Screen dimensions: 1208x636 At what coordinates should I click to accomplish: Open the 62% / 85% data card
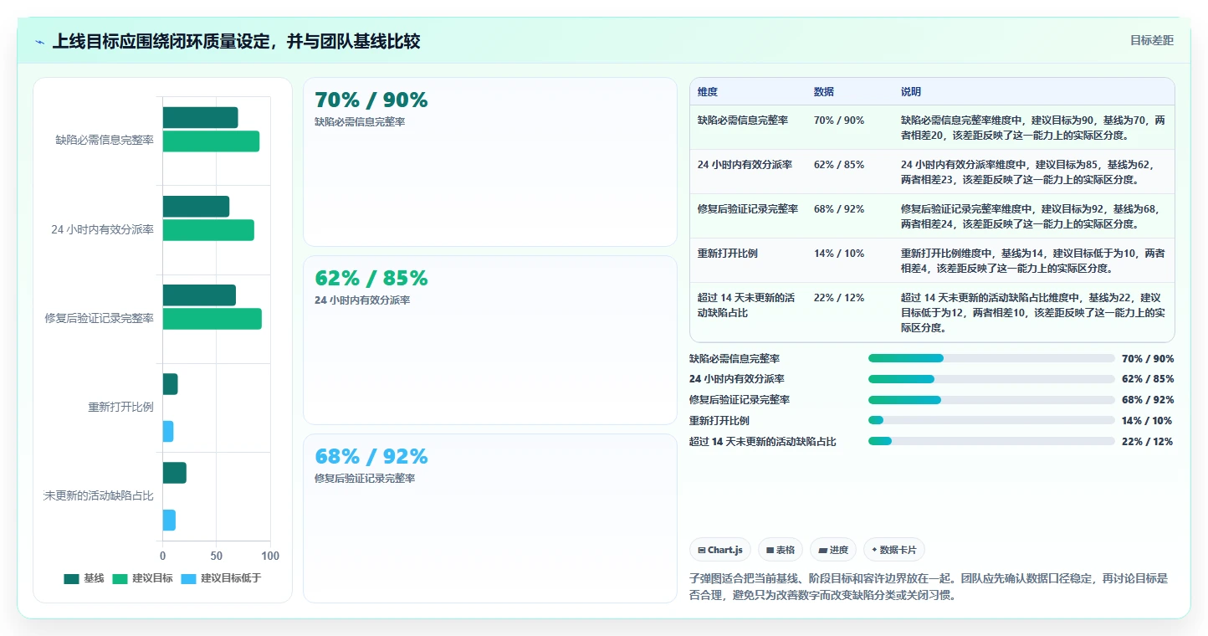click(x=490, y=341)
